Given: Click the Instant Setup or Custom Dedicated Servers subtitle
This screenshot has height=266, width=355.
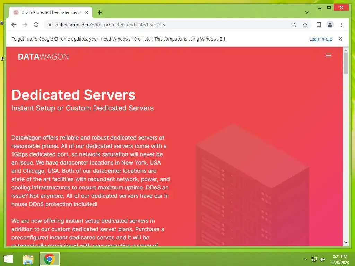Looking at the screenshot, I should point(83,108).
